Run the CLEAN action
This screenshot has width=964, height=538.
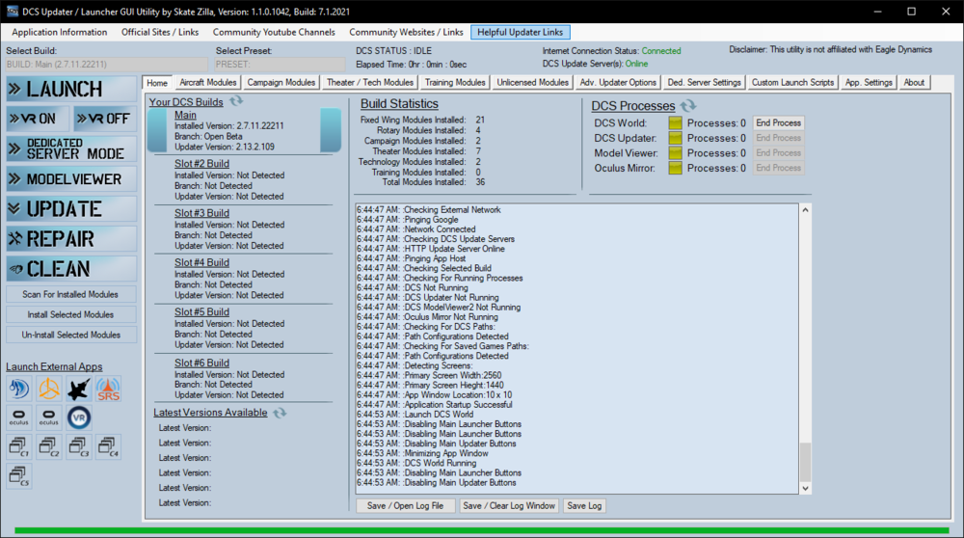71,269
